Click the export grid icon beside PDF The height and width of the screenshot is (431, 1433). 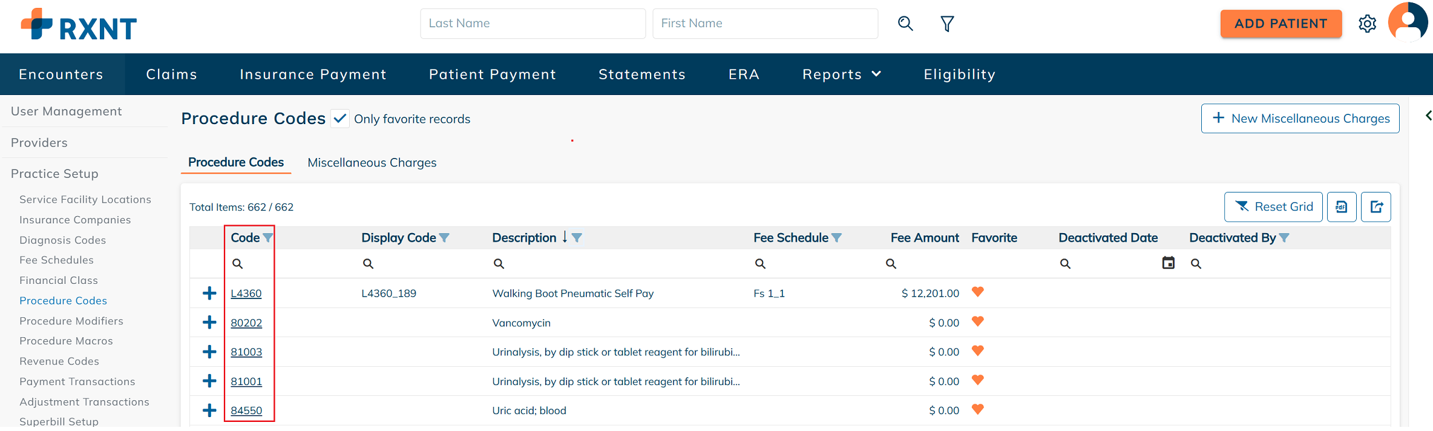[x=1376, y=207]
